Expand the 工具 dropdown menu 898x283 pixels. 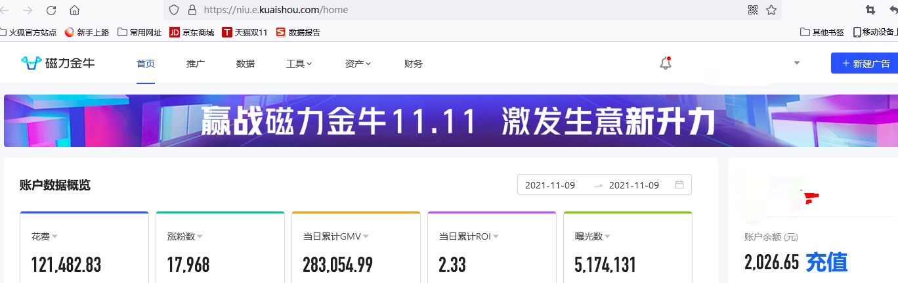299,64
